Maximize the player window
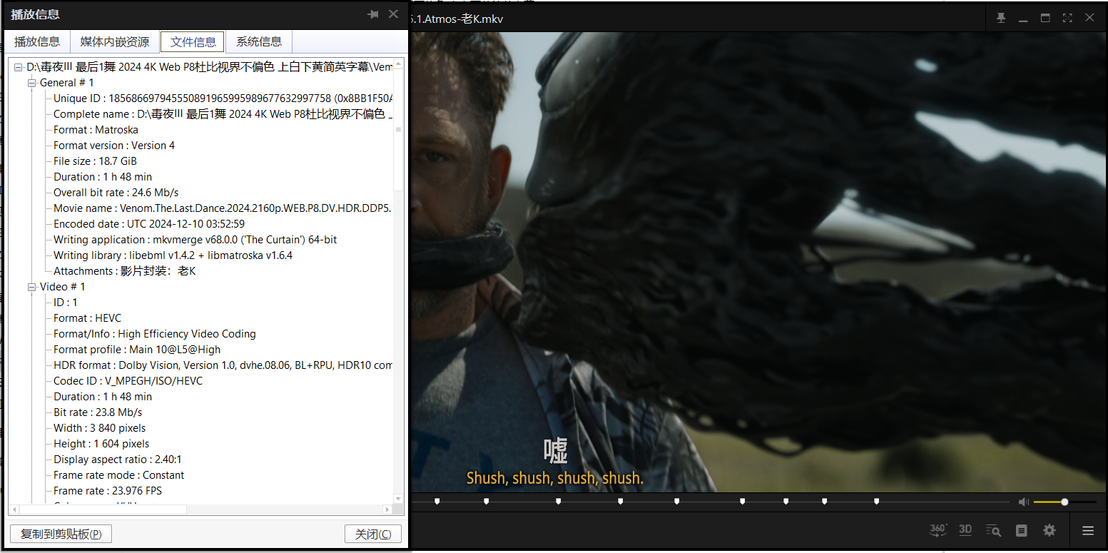 [x=1045, y=18]
